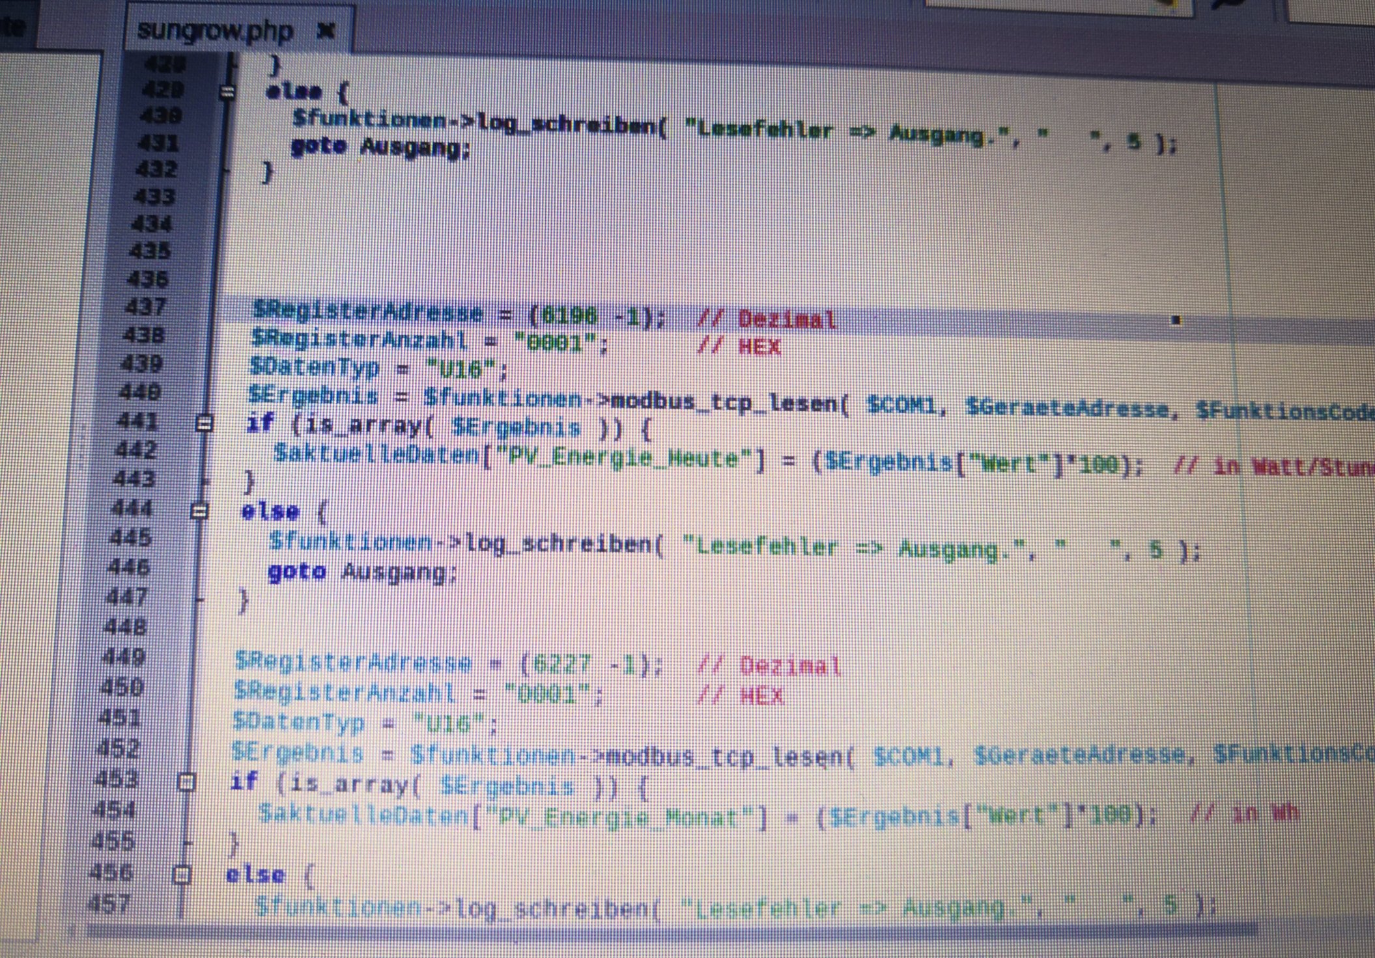This screenshot has width=1375, height=958.
Task: Place cursor on highlighted $RegisterAdresse line 437
Action: point(367,312)
